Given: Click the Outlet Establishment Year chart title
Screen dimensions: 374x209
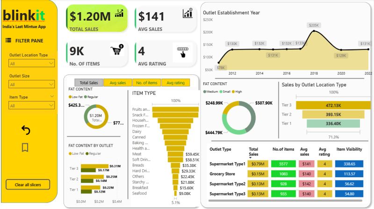Looking at the screenshot, I should [x=231, y=13].
